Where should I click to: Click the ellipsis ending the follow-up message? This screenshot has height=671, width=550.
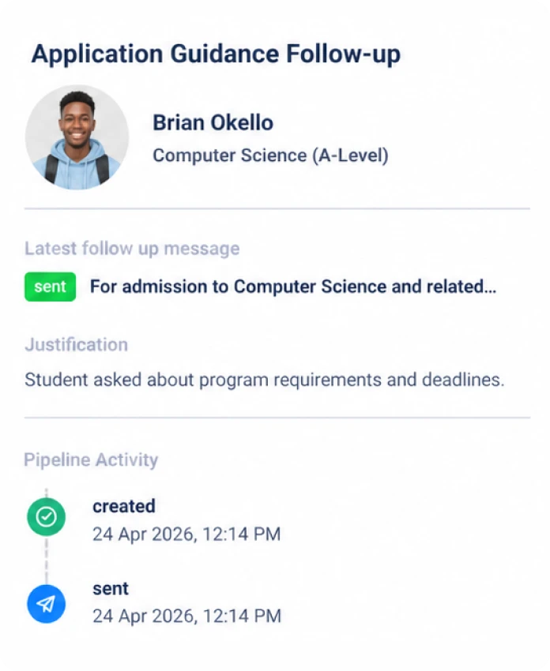click(x=488, y=287)
